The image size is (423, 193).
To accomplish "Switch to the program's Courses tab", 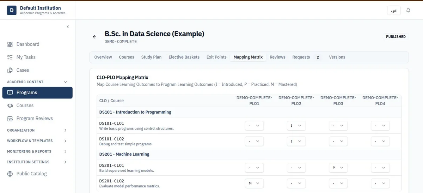I will click(127, 57).
